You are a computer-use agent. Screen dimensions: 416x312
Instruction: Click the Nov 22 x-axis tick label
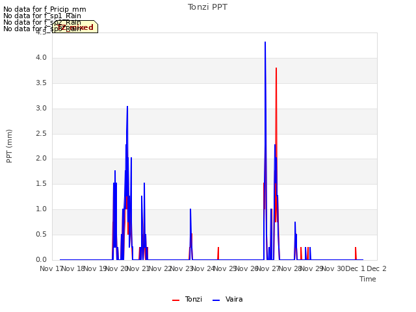pos(159,268)
